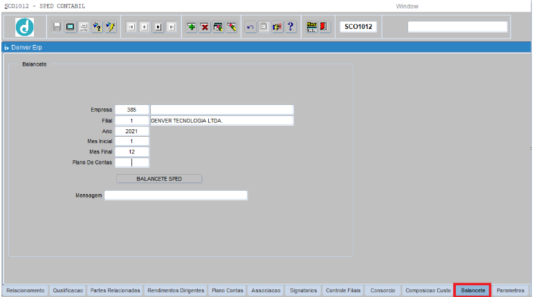Click the Mensagem text field
This screenshot has height=297, width=534.
[x=176, y=195]
